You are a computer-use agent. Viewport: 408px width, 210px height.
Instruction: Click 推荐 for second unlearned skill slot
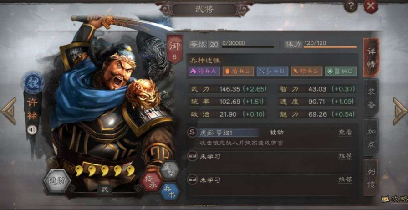pos(345,179)
